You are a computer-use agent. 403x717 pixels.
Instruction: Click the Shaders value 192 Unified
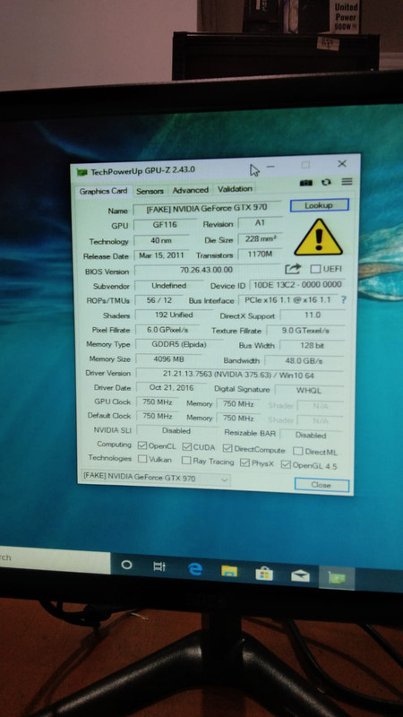click(174, 315)
